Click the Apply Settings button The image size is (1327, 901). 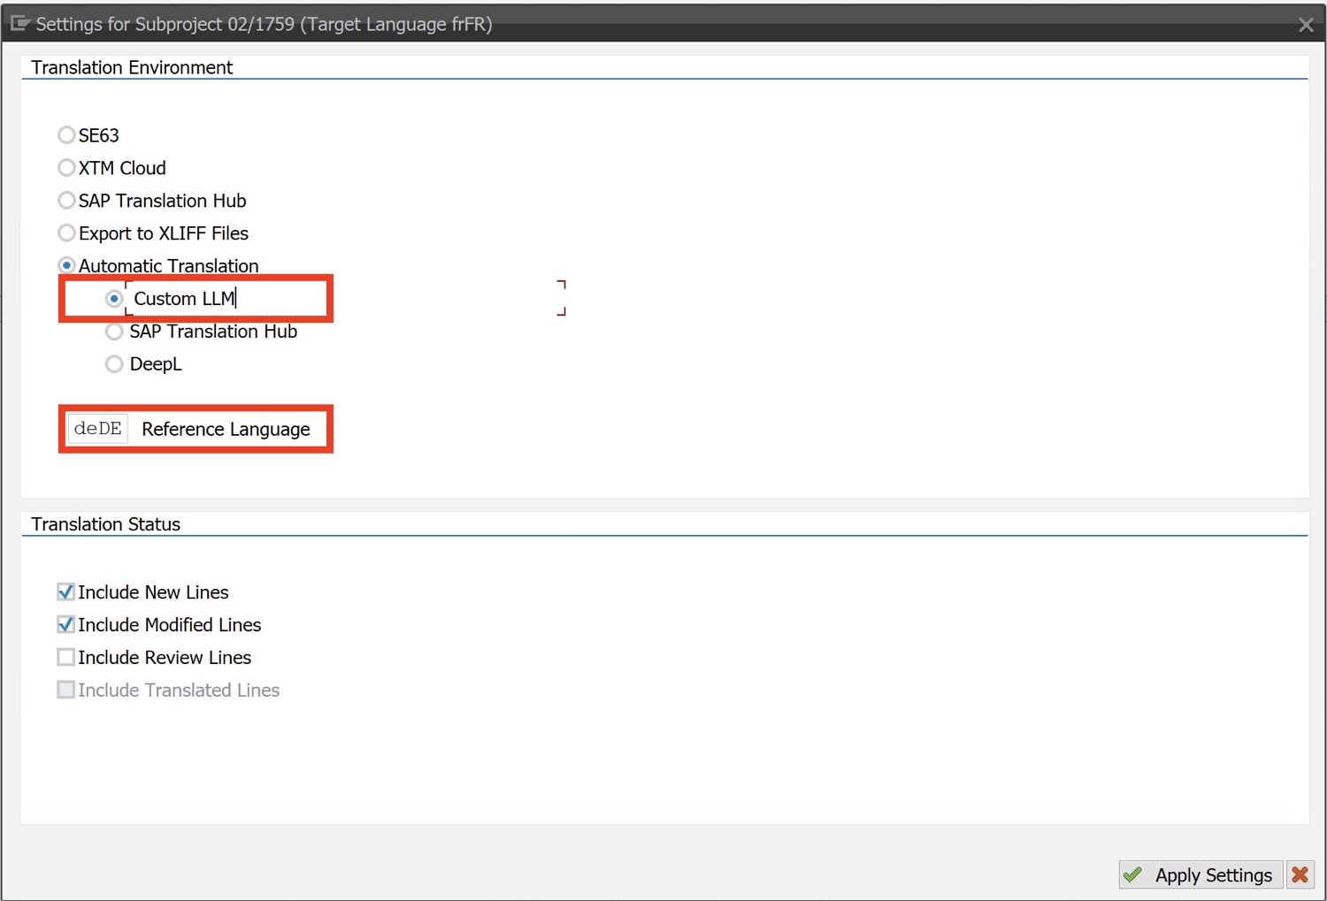pos(1200,875)
